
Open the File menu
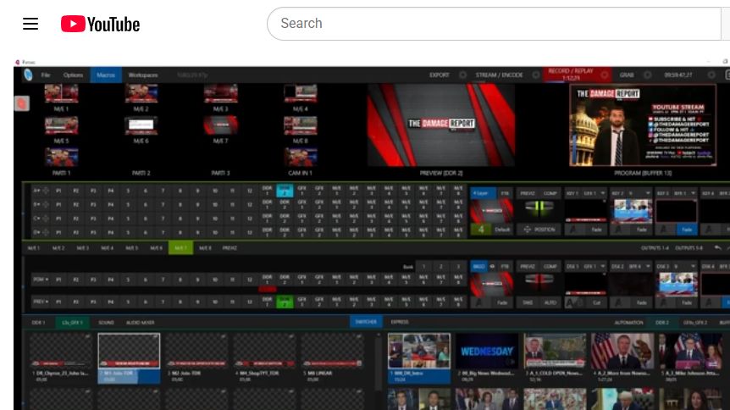[46, 75]
